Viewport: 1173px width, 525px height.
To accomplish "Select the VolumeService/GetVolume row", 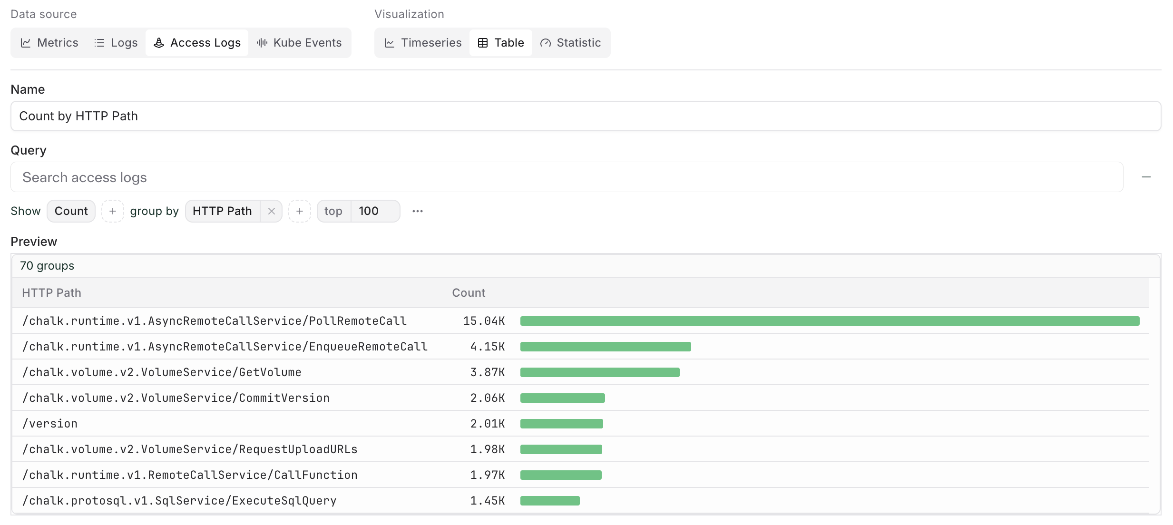I will pos(580,372).
